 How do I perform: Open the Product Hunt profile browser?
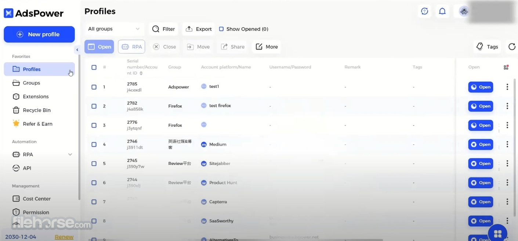[x=481, y=183]
